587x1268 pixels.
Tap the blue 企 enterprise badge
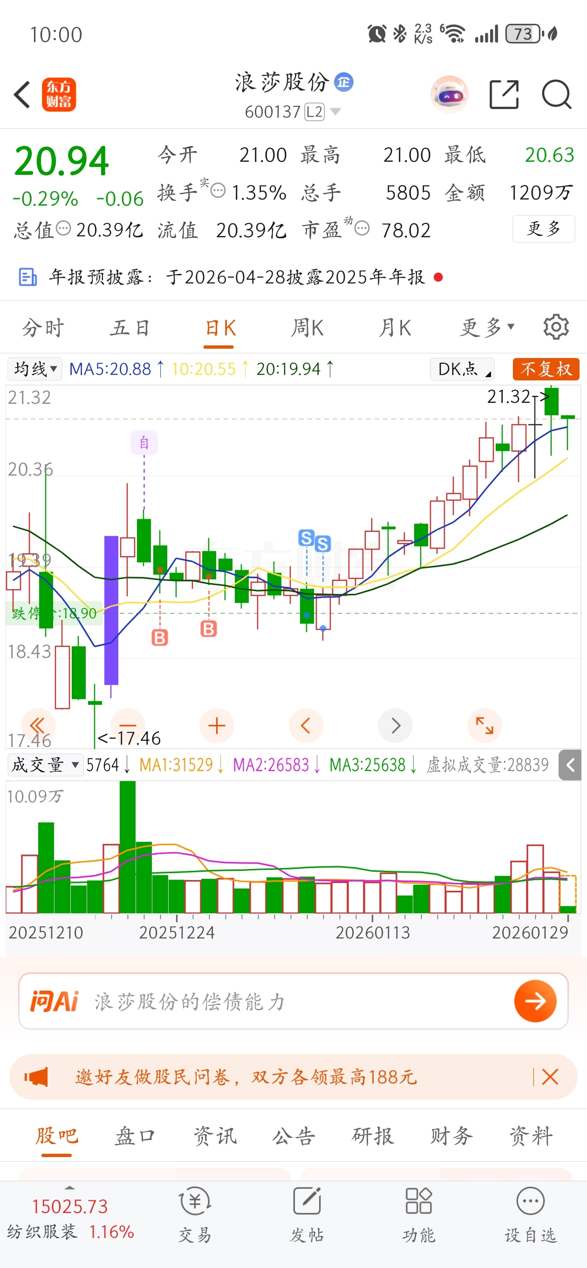click(343, 82)
